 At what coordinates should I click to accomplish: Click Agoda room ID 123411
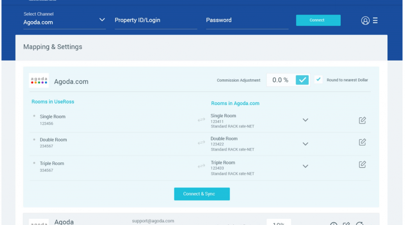point(217,121)
